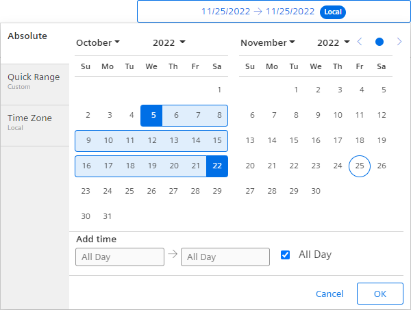
Task: Select October 22 range end
Action: tap(217, 166)
